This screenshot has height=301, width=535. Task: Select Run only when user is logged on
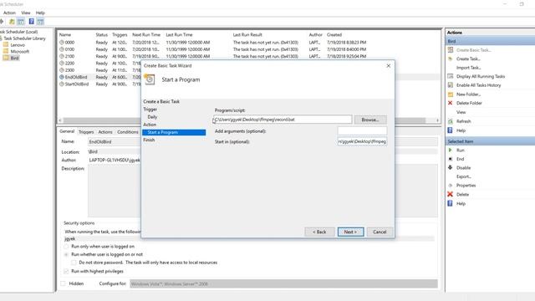pyautogui.click(x=66, y=247)
